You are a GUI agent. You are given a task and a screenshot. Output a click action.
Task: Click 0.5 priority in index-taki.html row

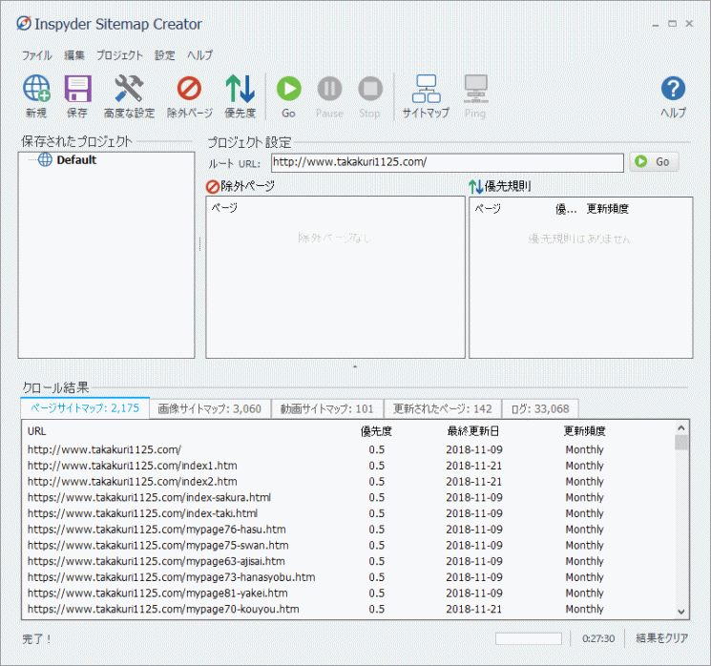point(376,513)
